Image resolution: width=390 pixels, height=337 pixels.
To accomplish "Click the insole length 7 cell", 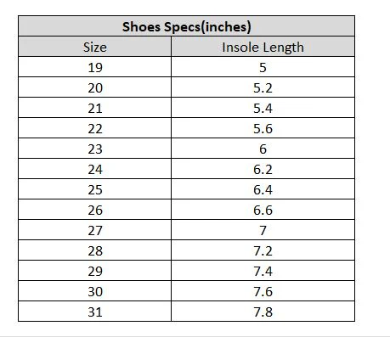I will (263, 230).
